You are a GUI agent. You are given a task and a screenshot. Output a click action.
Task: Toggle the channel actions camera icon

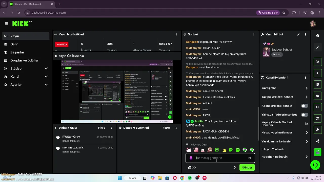click(318, 119)
